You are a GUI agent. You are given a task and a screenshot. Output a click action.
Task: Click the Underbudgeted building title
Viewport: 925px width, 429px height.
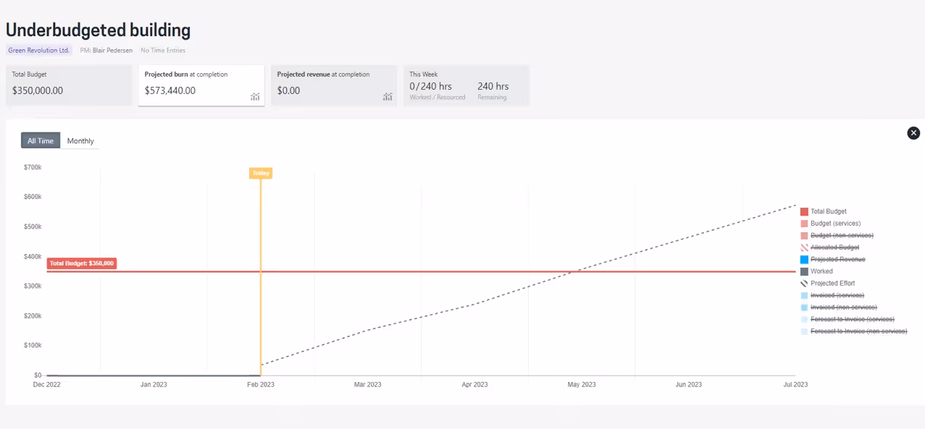(x=99, y=30)
